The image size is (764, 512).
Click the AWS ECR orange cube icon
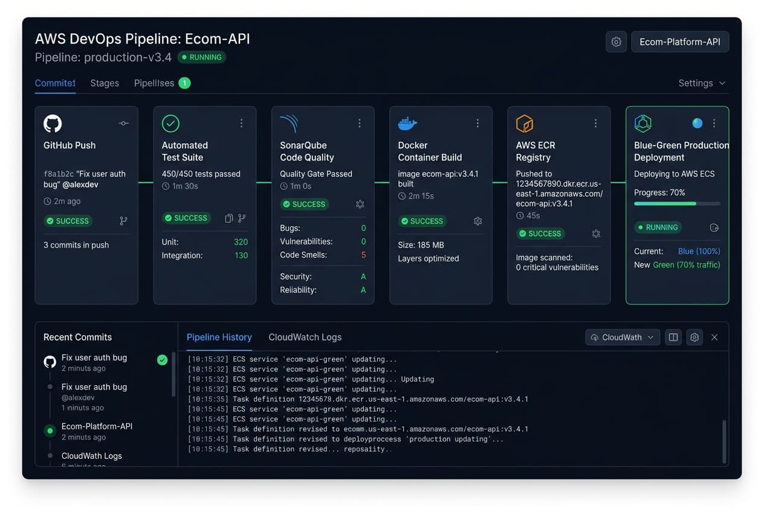pos(525,124)
